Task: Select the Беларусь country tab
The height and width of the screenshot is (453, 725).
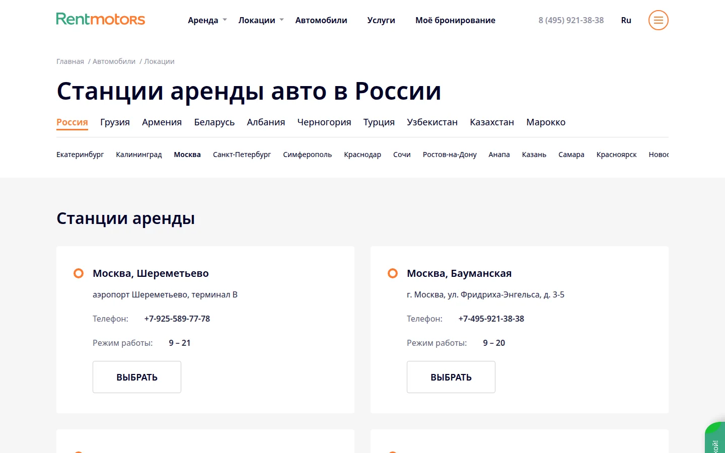Action: pyautogui.click(x=214, y=122)
